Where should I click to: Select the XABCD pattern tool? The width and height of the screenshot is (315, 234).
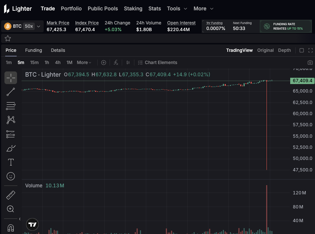11,120
